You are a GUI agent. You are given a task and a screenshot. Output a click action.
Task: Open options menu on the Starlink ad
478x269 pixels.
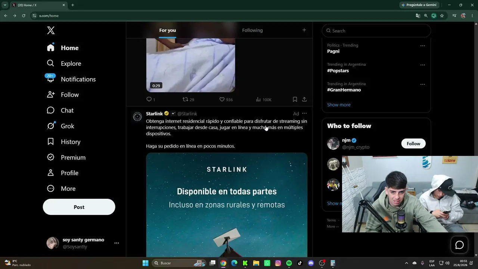click(304, 113)
